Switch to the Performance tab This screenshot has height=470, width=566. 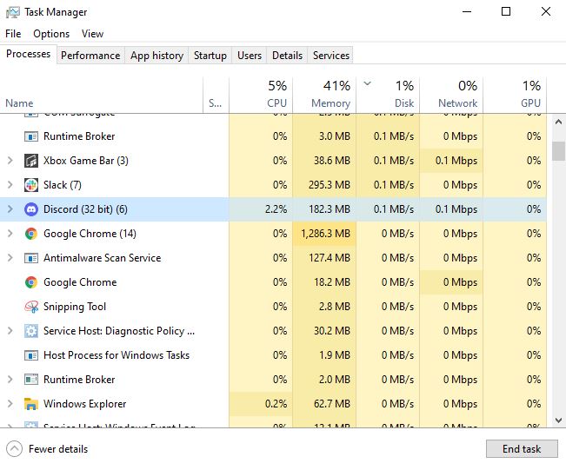pos(90,56)
